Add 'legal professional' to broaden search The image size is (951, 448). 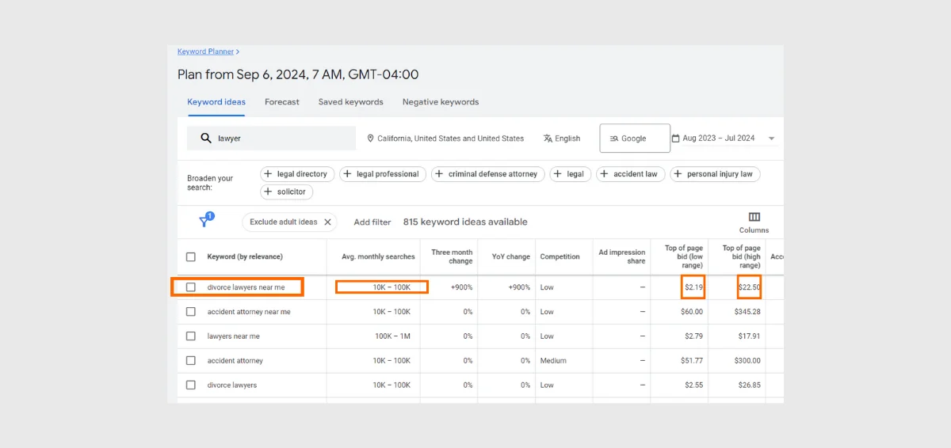[x=383, y=174]
